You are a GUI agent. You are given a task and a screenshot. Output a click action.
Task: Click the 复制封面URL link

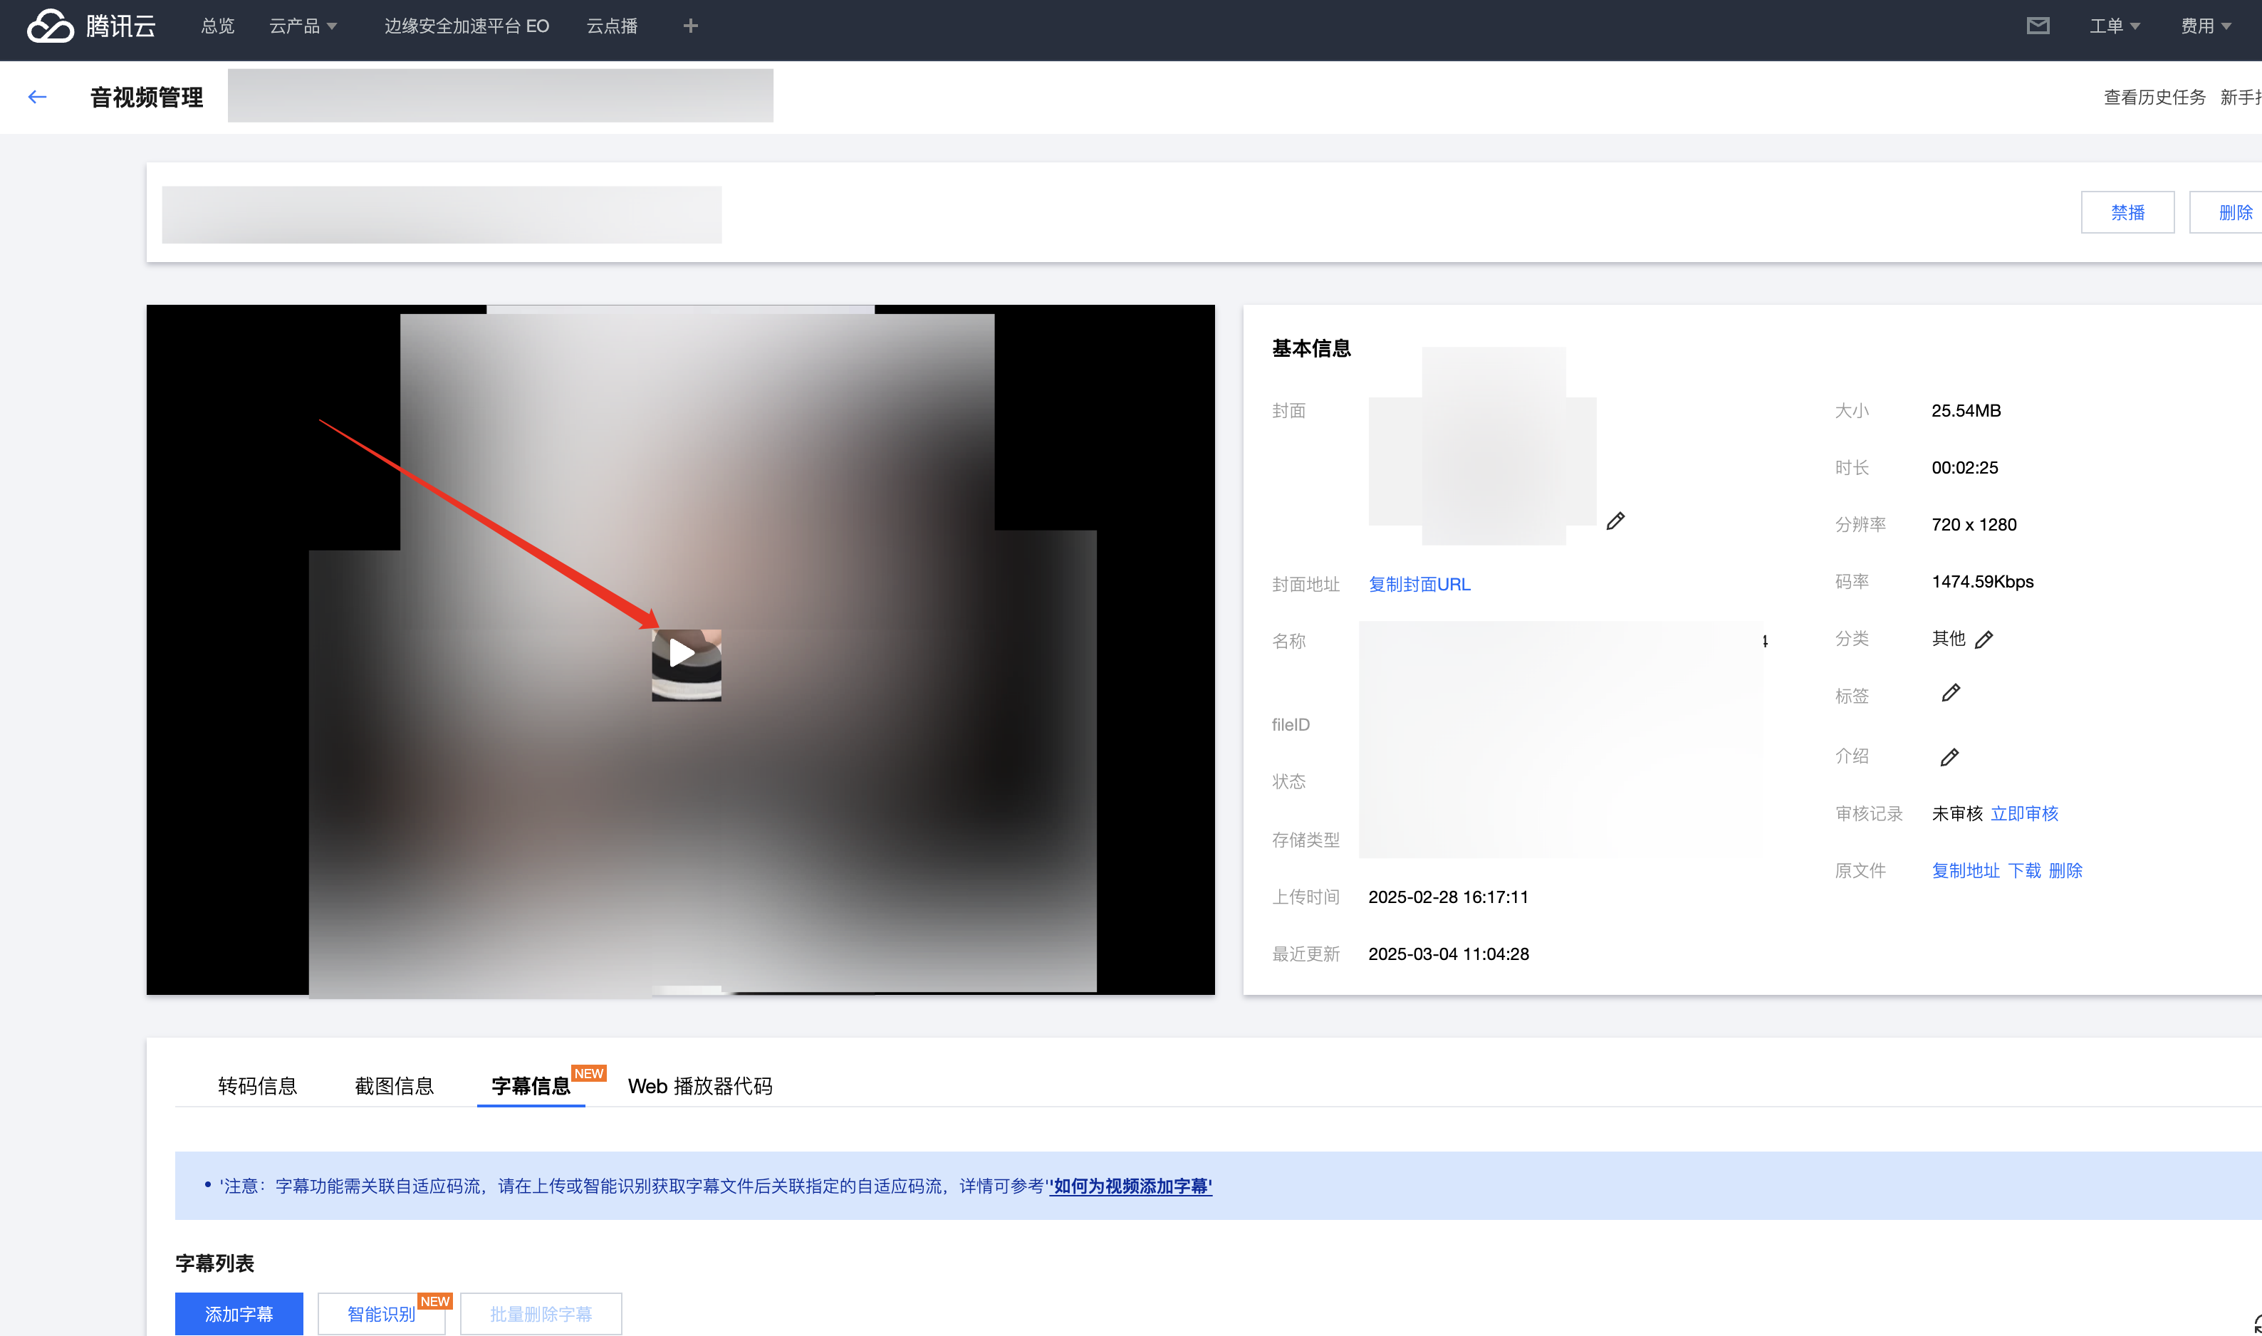(x=1419, y=584)
